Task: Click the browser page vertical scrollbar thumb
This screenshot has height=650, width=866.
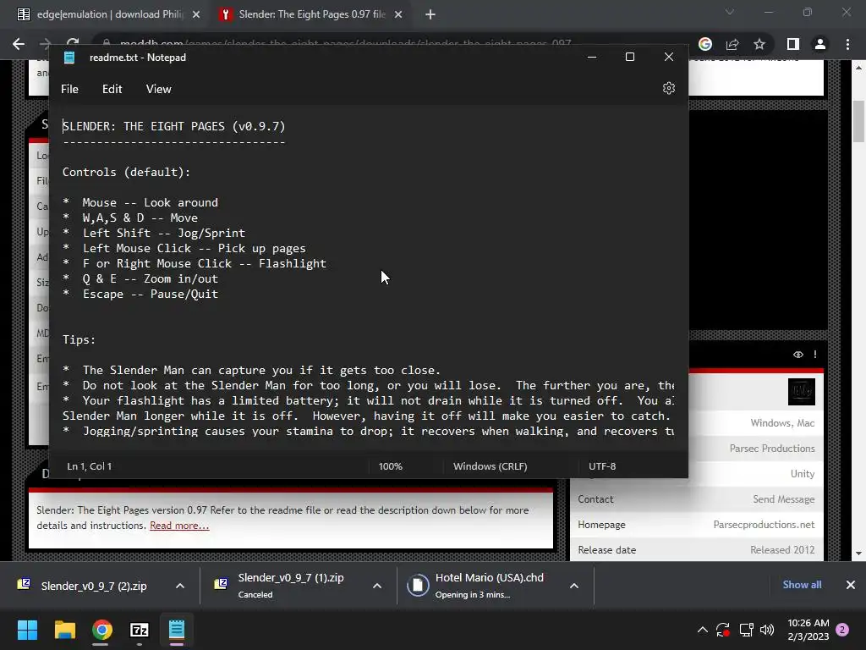Action: click(859, 122)
